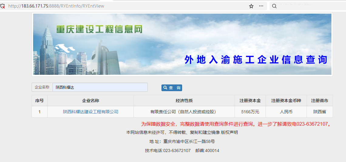Screen dimensions: 346x162
Task: Click the 技术电话:023-63672107 text
Action: [x=168, y=150]
